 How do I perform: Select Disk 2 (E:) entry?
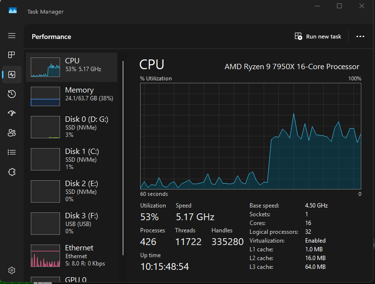click(71, 191)
